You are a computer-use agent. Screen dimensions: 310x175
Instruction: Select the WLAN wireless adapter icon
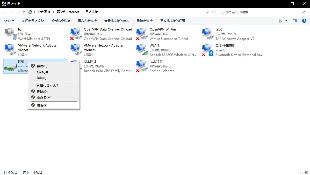pyautogui.click(x=141, y=50)
